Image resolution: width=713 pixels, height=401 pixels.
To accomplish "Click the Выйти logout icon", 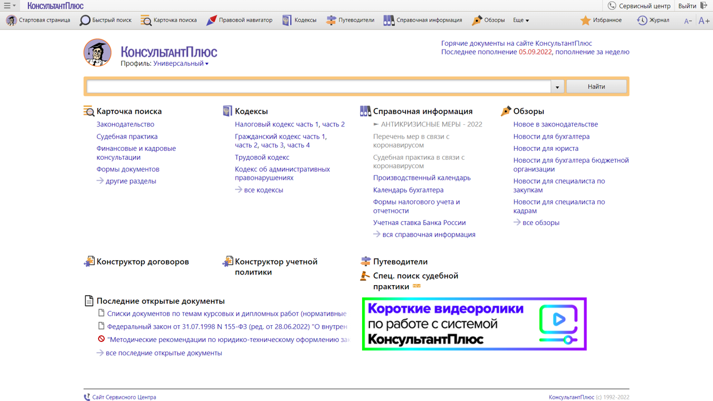I will coord(704,6).
